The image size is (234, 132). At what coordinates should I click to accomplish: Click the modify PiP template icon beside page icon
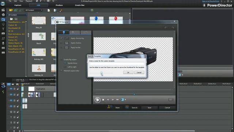click(55, 10)
